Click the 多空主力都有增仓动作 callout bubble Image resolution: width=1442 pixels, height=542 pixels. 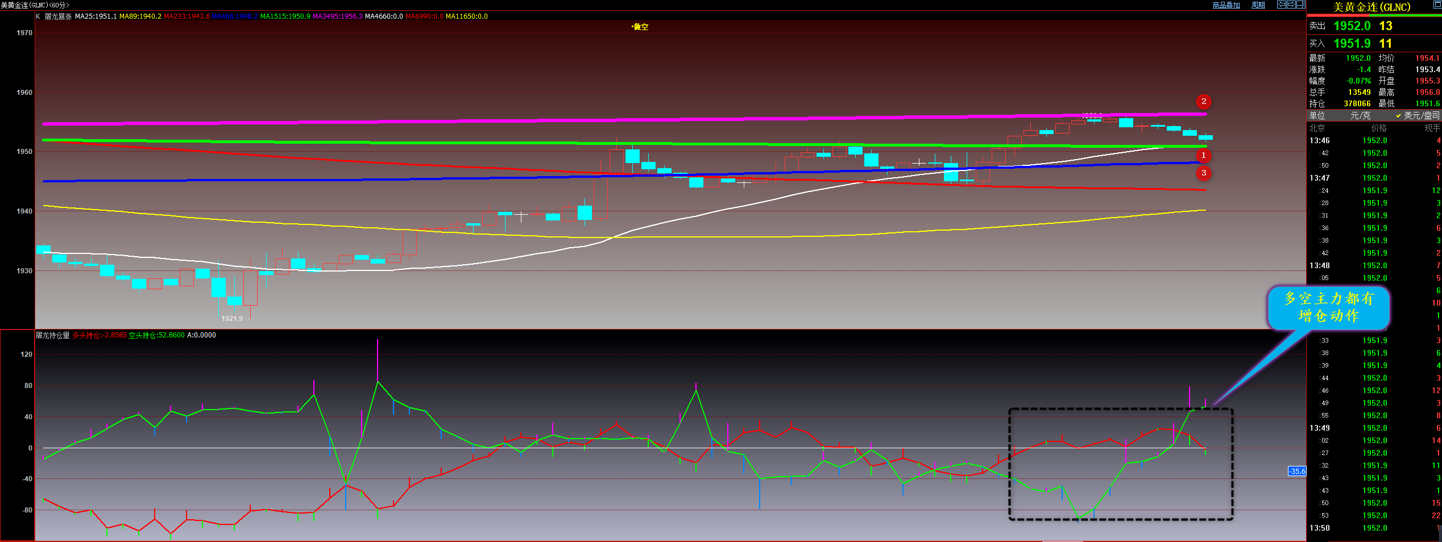click(x=1328, y=307)
